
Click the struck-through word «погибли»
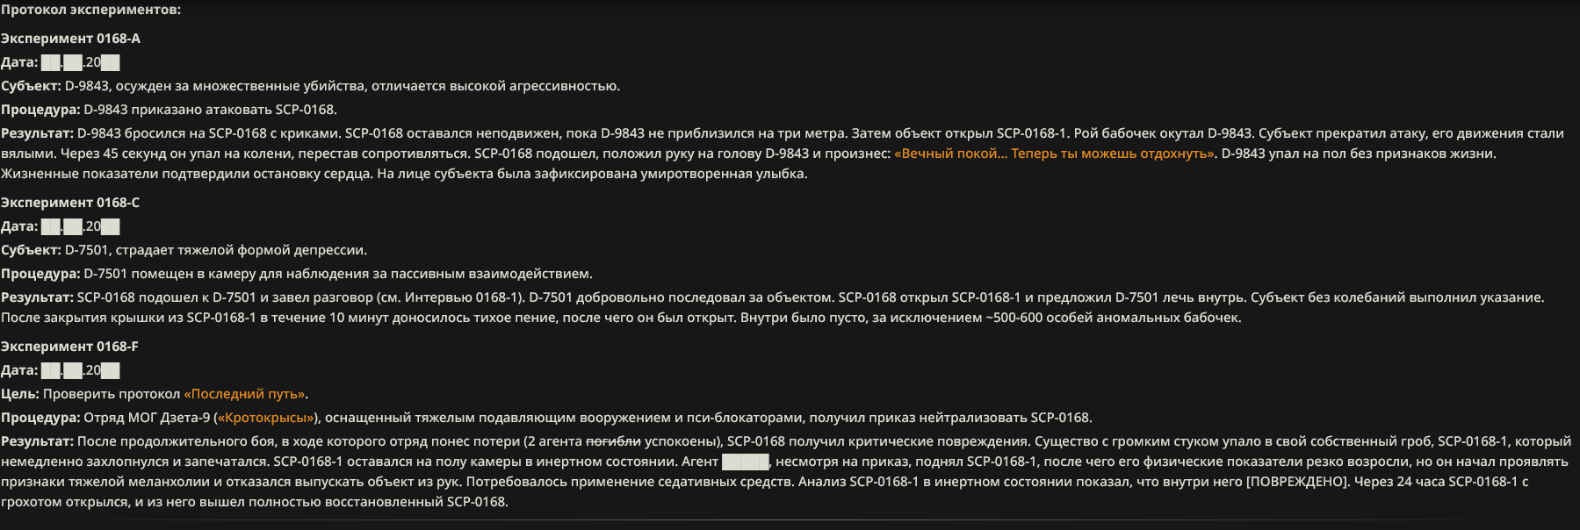point(613,441)
